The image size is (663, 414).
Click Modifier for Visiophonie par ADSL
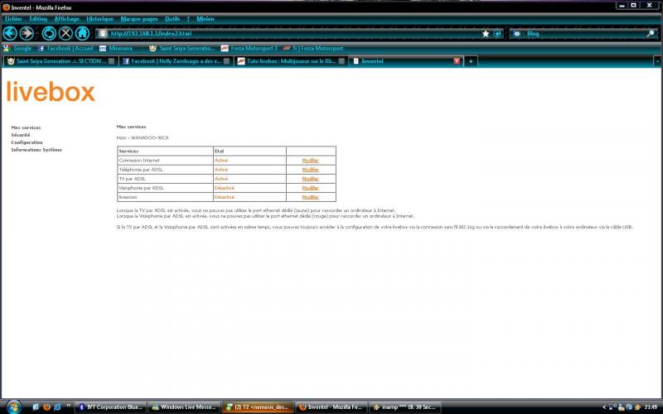pyautogui.click(x=310, y=188)
